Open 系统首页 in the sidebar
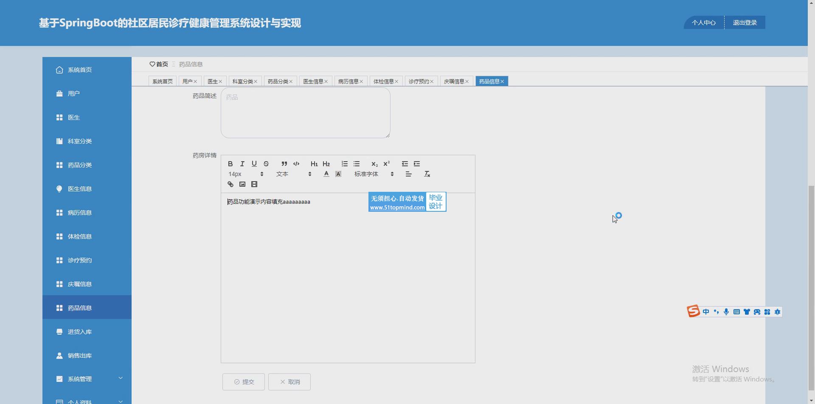This screenshot has height=404, width=815. 87,70
